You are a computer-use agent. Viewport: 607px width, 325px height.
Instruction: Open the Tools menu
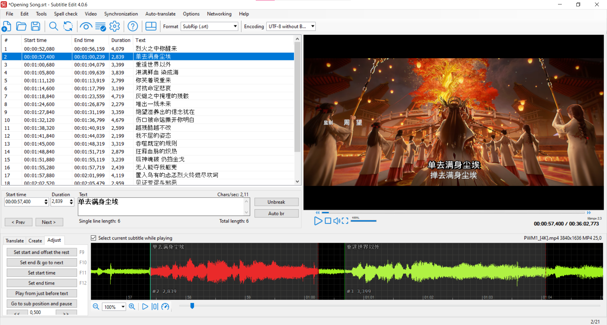tap(41, 14)
